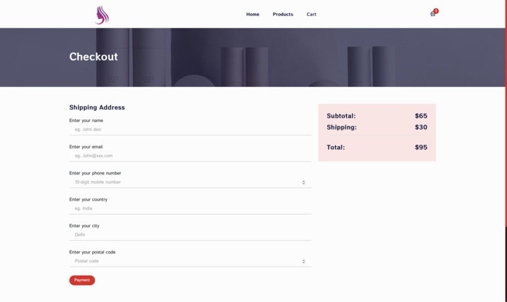Click the postal code spinner arrows
This screenshot has width=507, height=302.
[304, 261]
